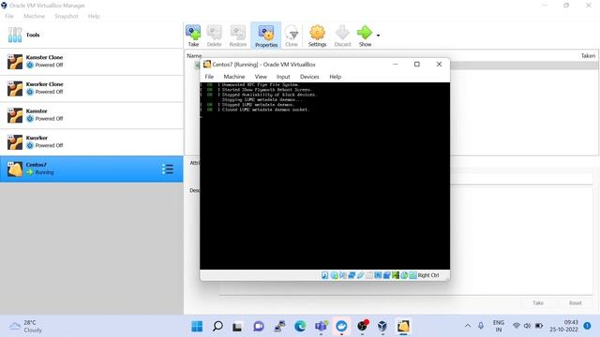Screen dimensions: 600x337
Task: Open the Centos7 machine tools list menu
Action: [167, 168]
